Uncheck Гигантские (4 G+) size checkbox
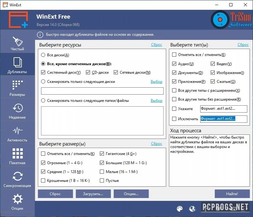Viewport: 253px width, 217px height. pyautogui.click(x=102, y=154)
